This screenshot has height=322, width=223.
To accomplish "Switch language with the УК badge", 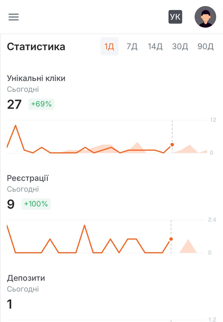I will [x=175, y=17].
